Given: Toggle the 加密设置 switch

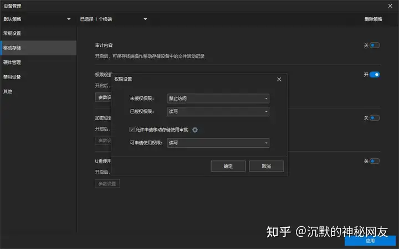Looking at the screenshot, I should pyautogui.click(x=375, y=118).
